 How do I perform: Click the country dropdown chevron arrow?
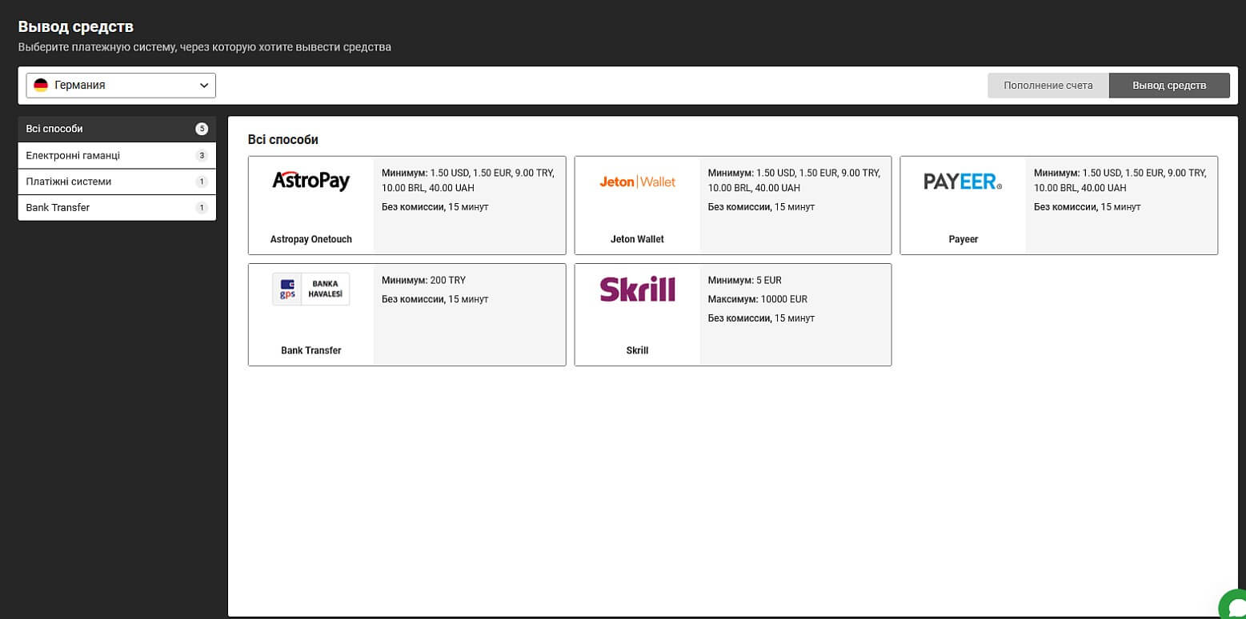pyautogui.click(x=203, y=85)
